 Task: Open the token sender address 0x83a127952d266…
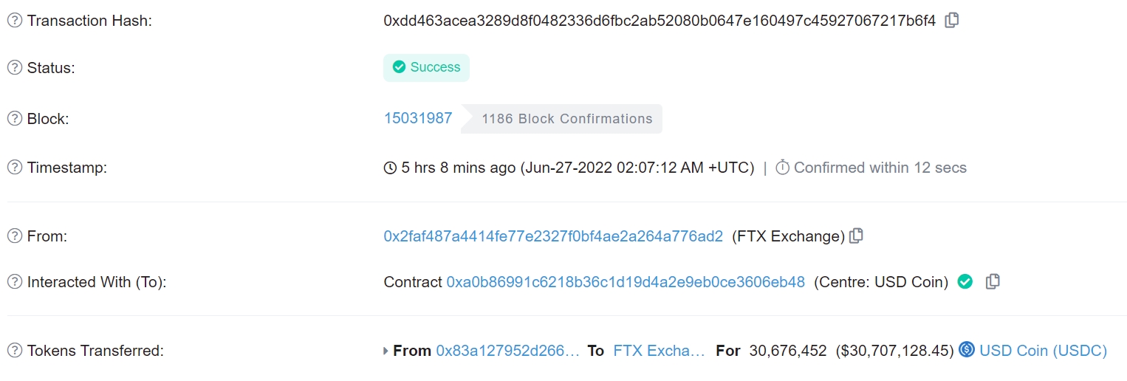508,351
